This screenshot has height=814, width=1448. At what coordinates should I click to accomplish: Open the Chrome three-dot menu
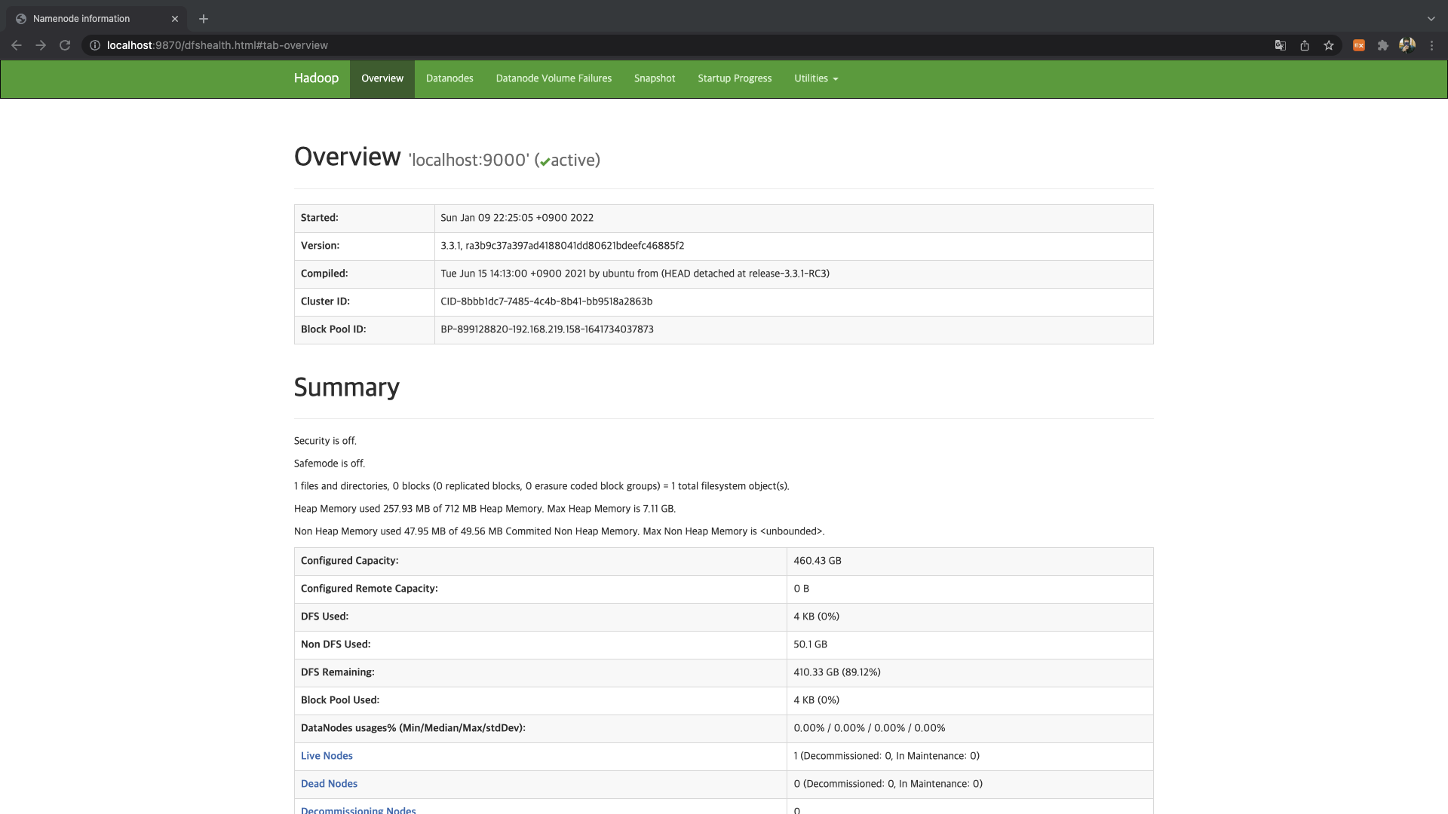pyautogui.click(x=1431, y=45)
